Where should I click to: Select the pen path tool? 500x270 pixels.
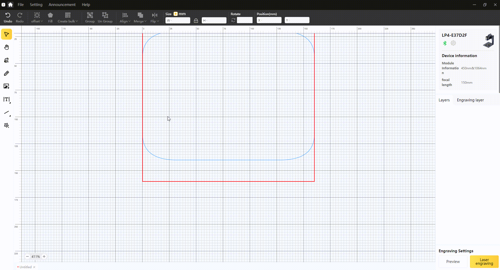[7, 60]
